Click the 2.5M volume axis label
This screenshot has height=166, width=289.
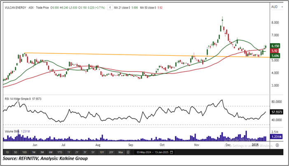[275, 132]
